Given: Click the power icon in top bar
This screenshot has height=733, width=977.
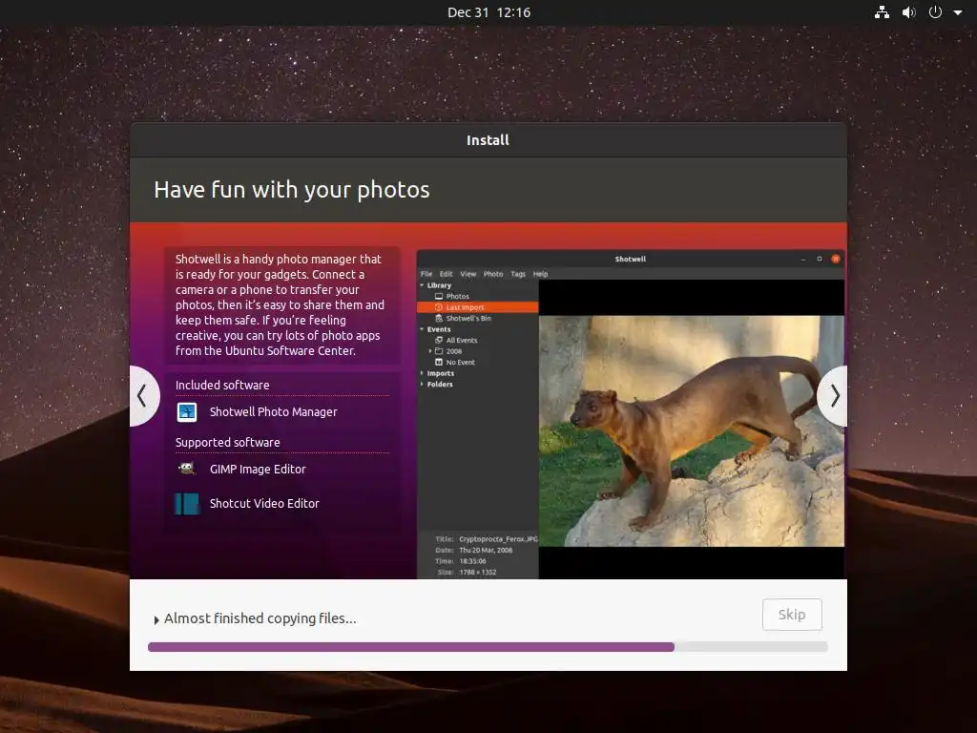Looking at the screenshot, I should [x=935, y=12].
